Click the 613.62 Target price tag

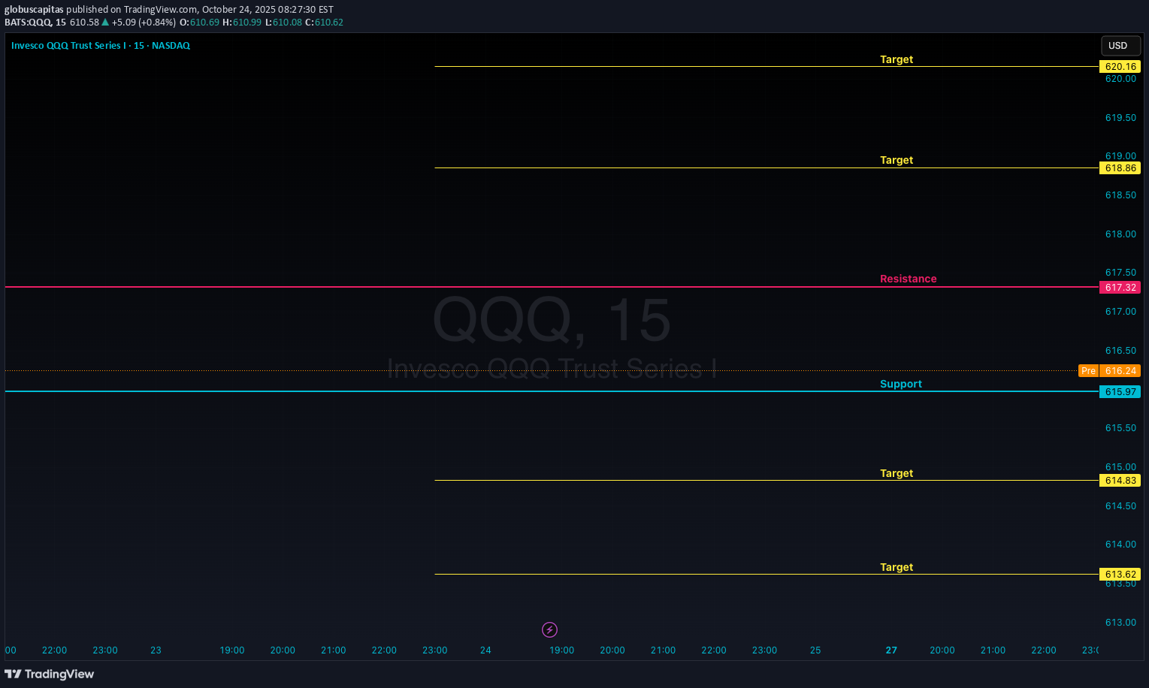click(1120, 574)
